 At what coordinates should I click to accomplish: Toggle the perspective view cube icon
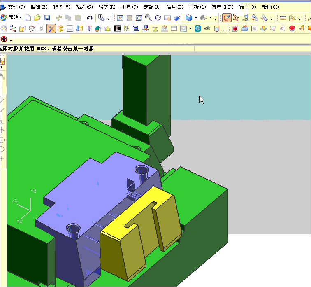[x=177, y=18]
